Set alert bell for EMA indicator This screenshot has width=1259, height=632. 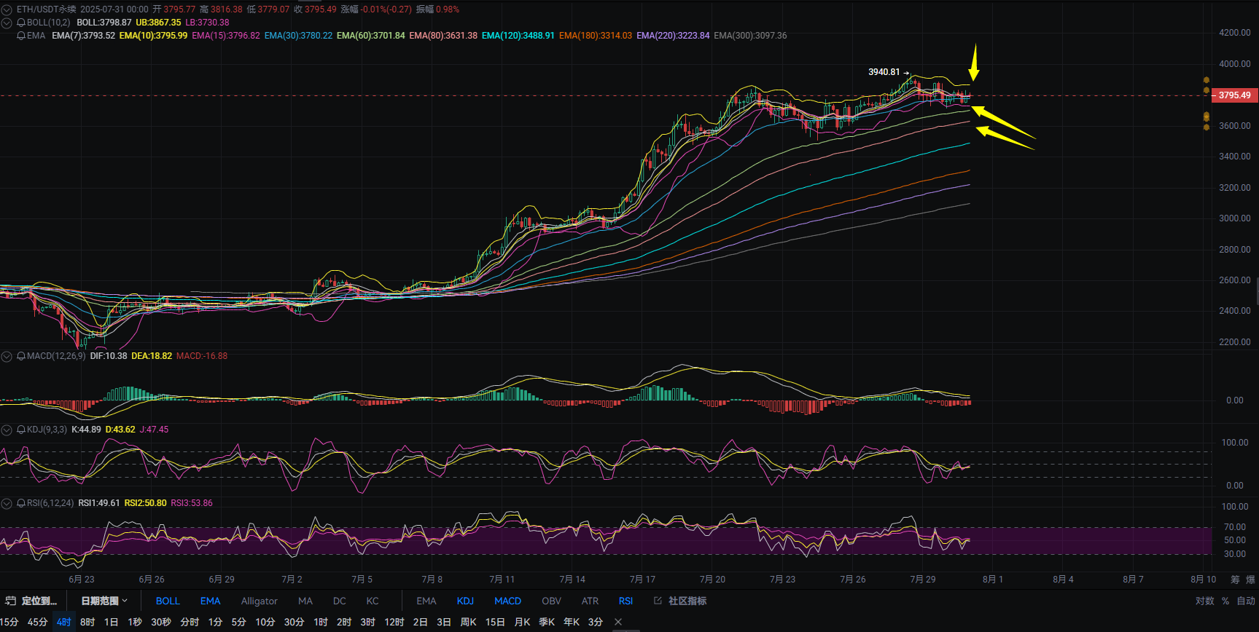(21, 36)
